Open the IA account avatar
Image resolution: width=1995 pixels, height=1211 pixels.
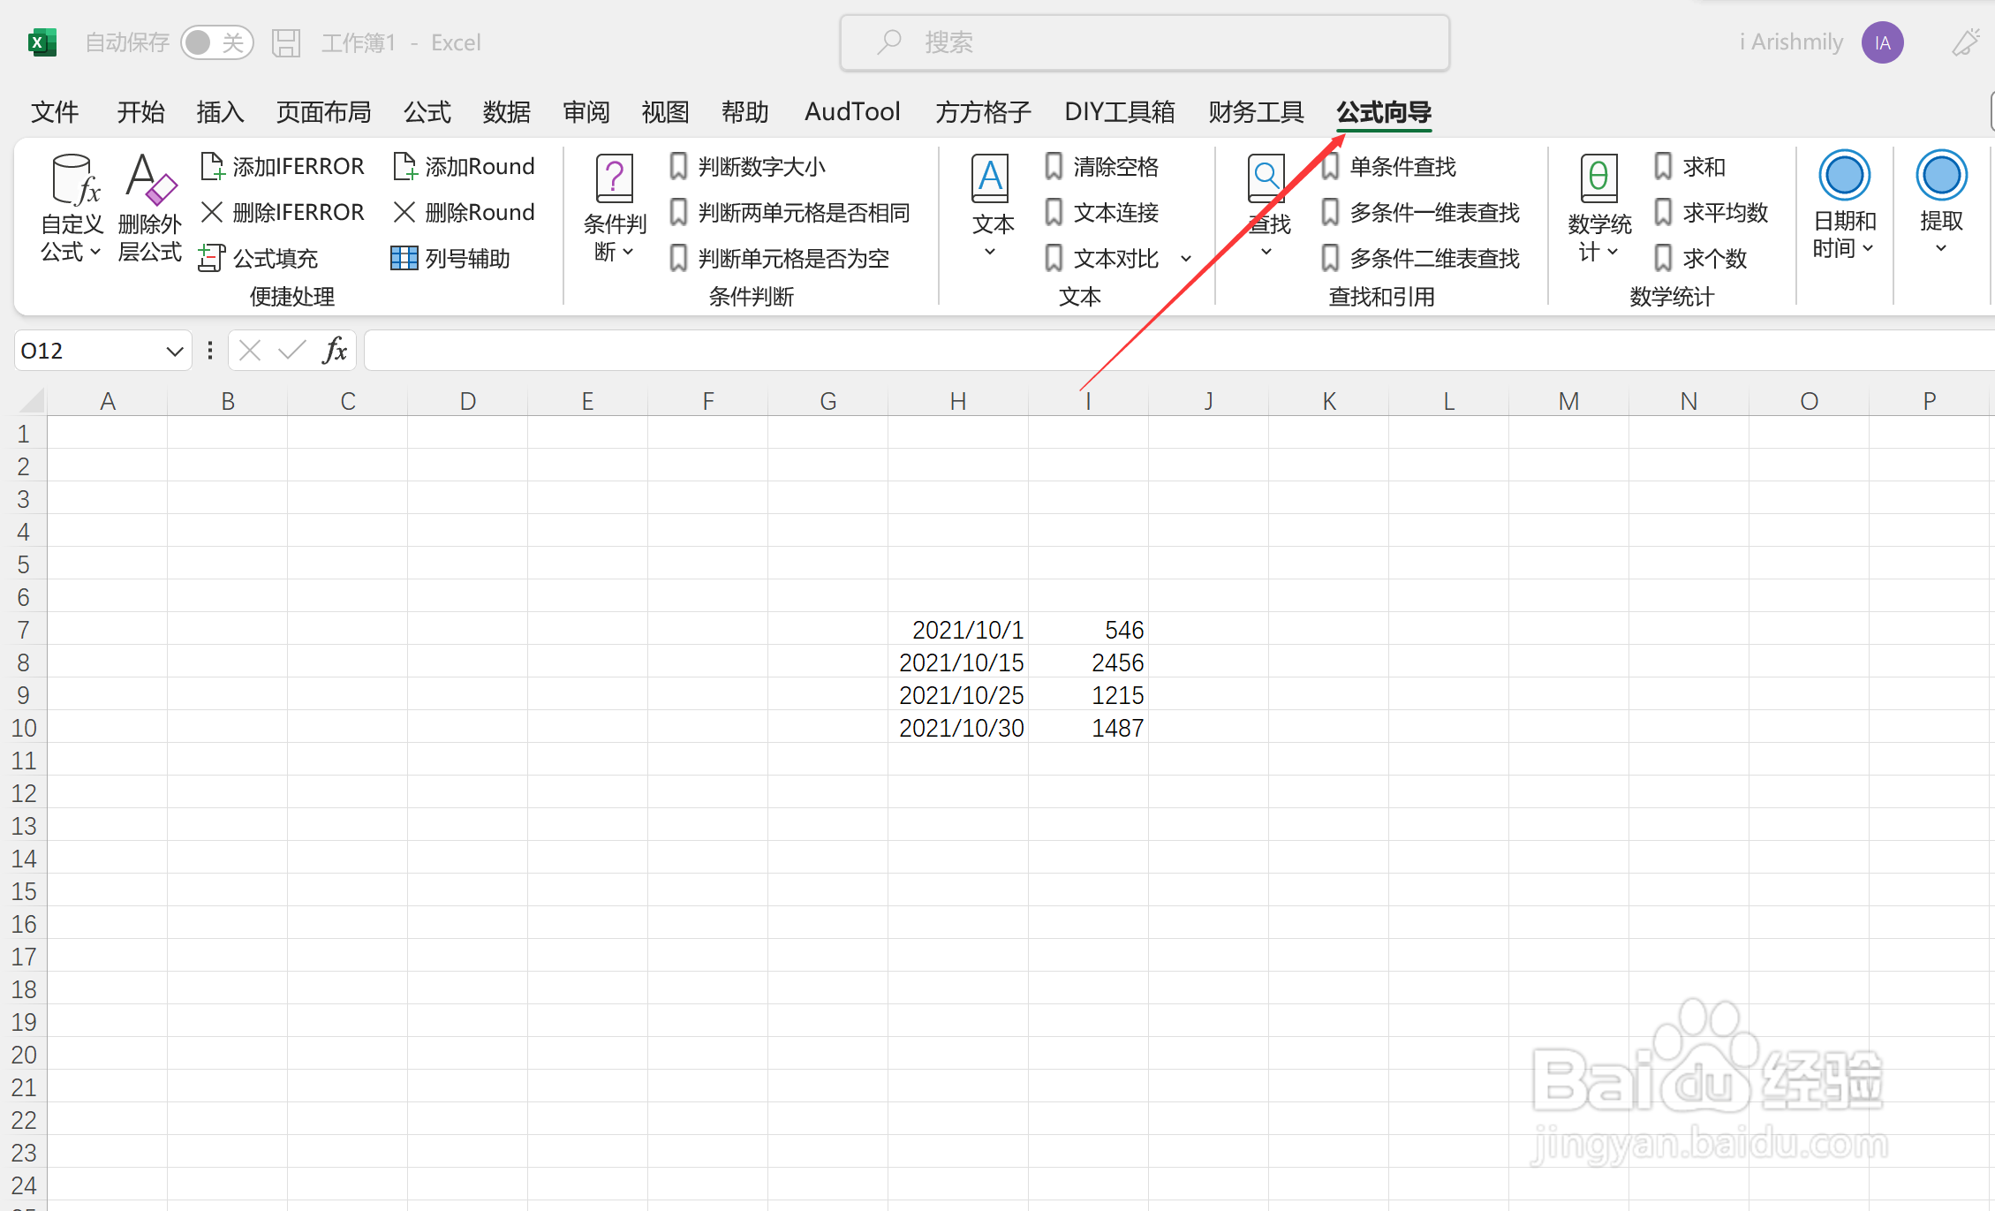1882,42
